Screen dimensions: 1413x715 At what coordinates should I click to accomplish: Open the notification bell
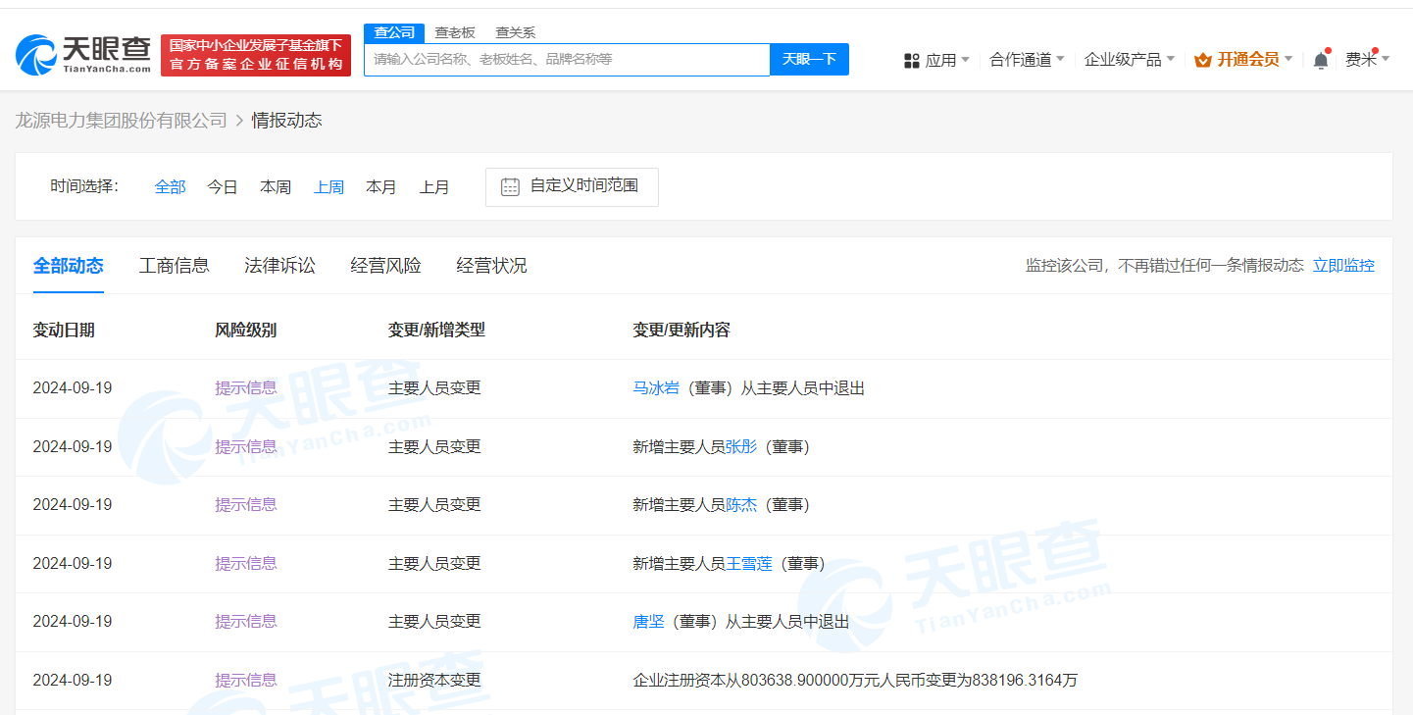pyautogui.click(x=1321, y=59)
